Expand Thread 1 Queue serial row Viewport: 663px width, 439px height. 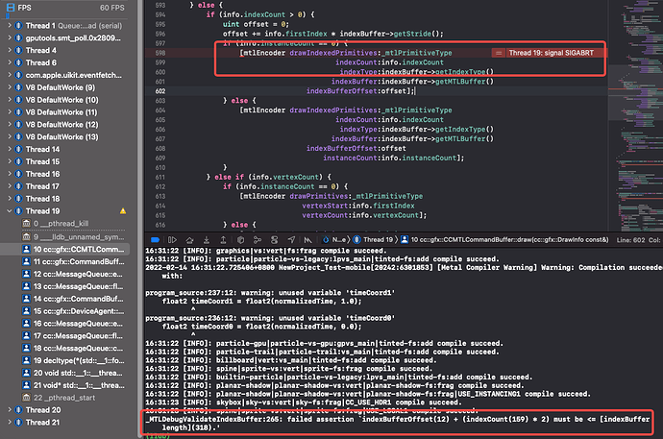(10, 26)
